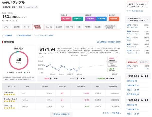Expand すべてのお知らせ notices link
This screenshot has height=117, width=152.
(135, 11)
